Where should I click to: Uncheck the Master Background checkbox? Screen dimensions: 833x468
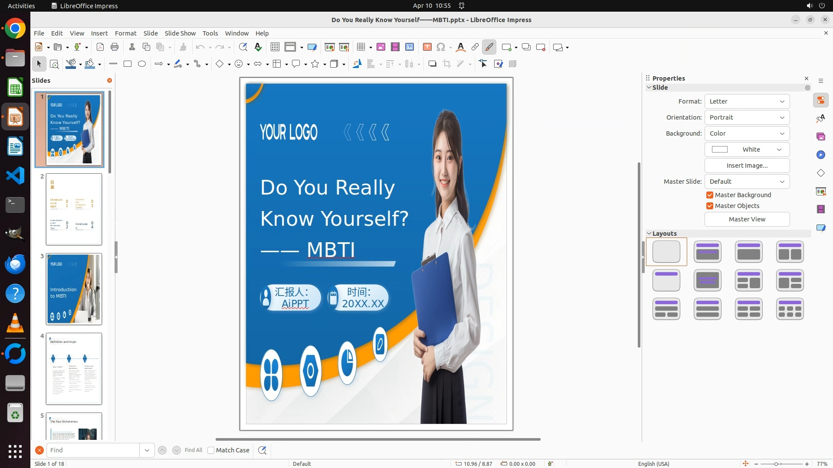(710, 195)
